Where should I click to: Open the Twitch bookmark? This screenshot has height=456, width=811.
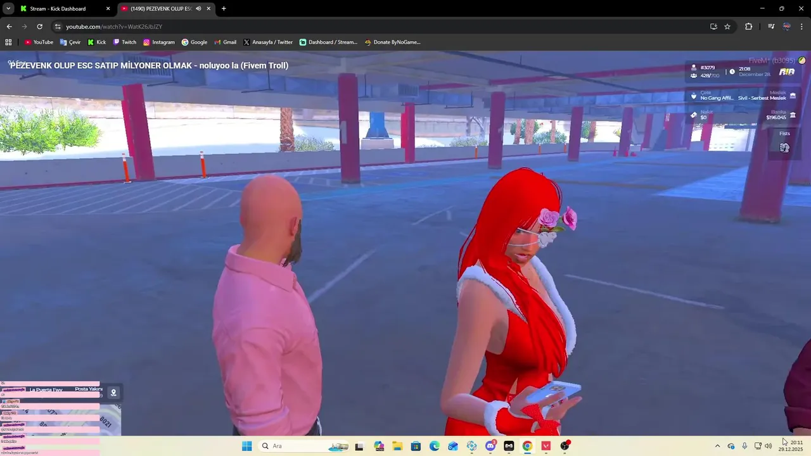[x=124, y=42]
